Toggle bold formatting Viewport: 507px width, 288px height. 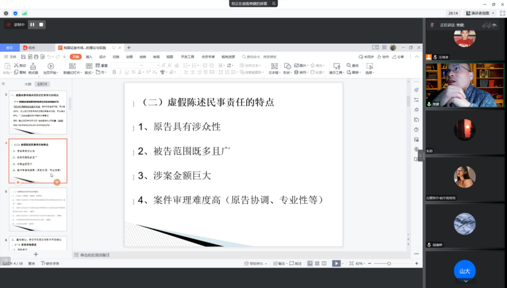click(x=114, y=72)
